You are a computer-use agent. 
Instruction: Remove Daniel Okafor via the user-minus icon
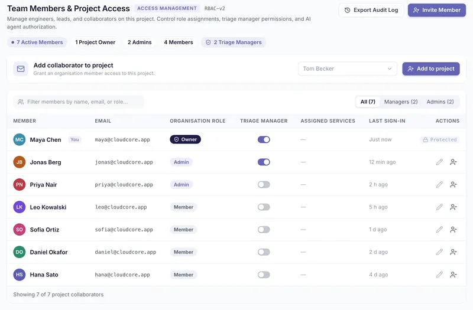click(x=453, y=252)
